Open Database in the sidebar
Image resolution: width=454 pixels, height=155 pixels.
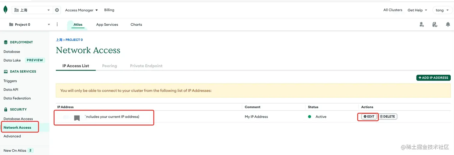pyautogui.click(x=12, y=52)
